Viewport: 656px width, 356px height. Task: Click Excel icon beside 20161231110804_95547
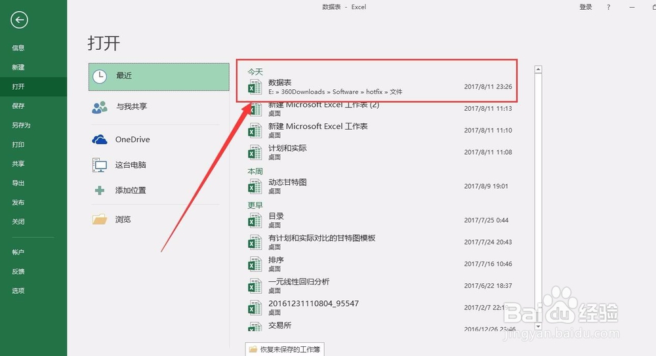255,308
